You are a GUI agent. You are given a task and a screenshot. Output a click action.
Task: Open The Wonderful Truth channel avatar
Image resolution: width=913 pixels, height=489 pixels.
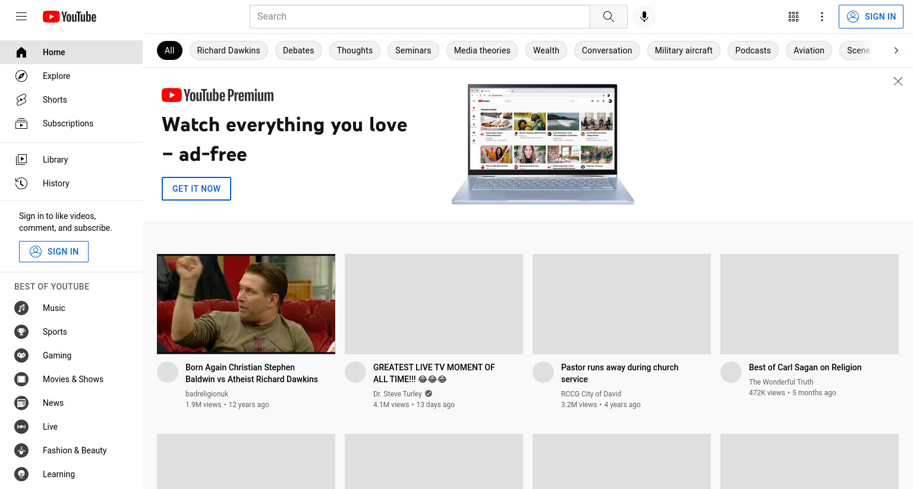pos(731,372)
